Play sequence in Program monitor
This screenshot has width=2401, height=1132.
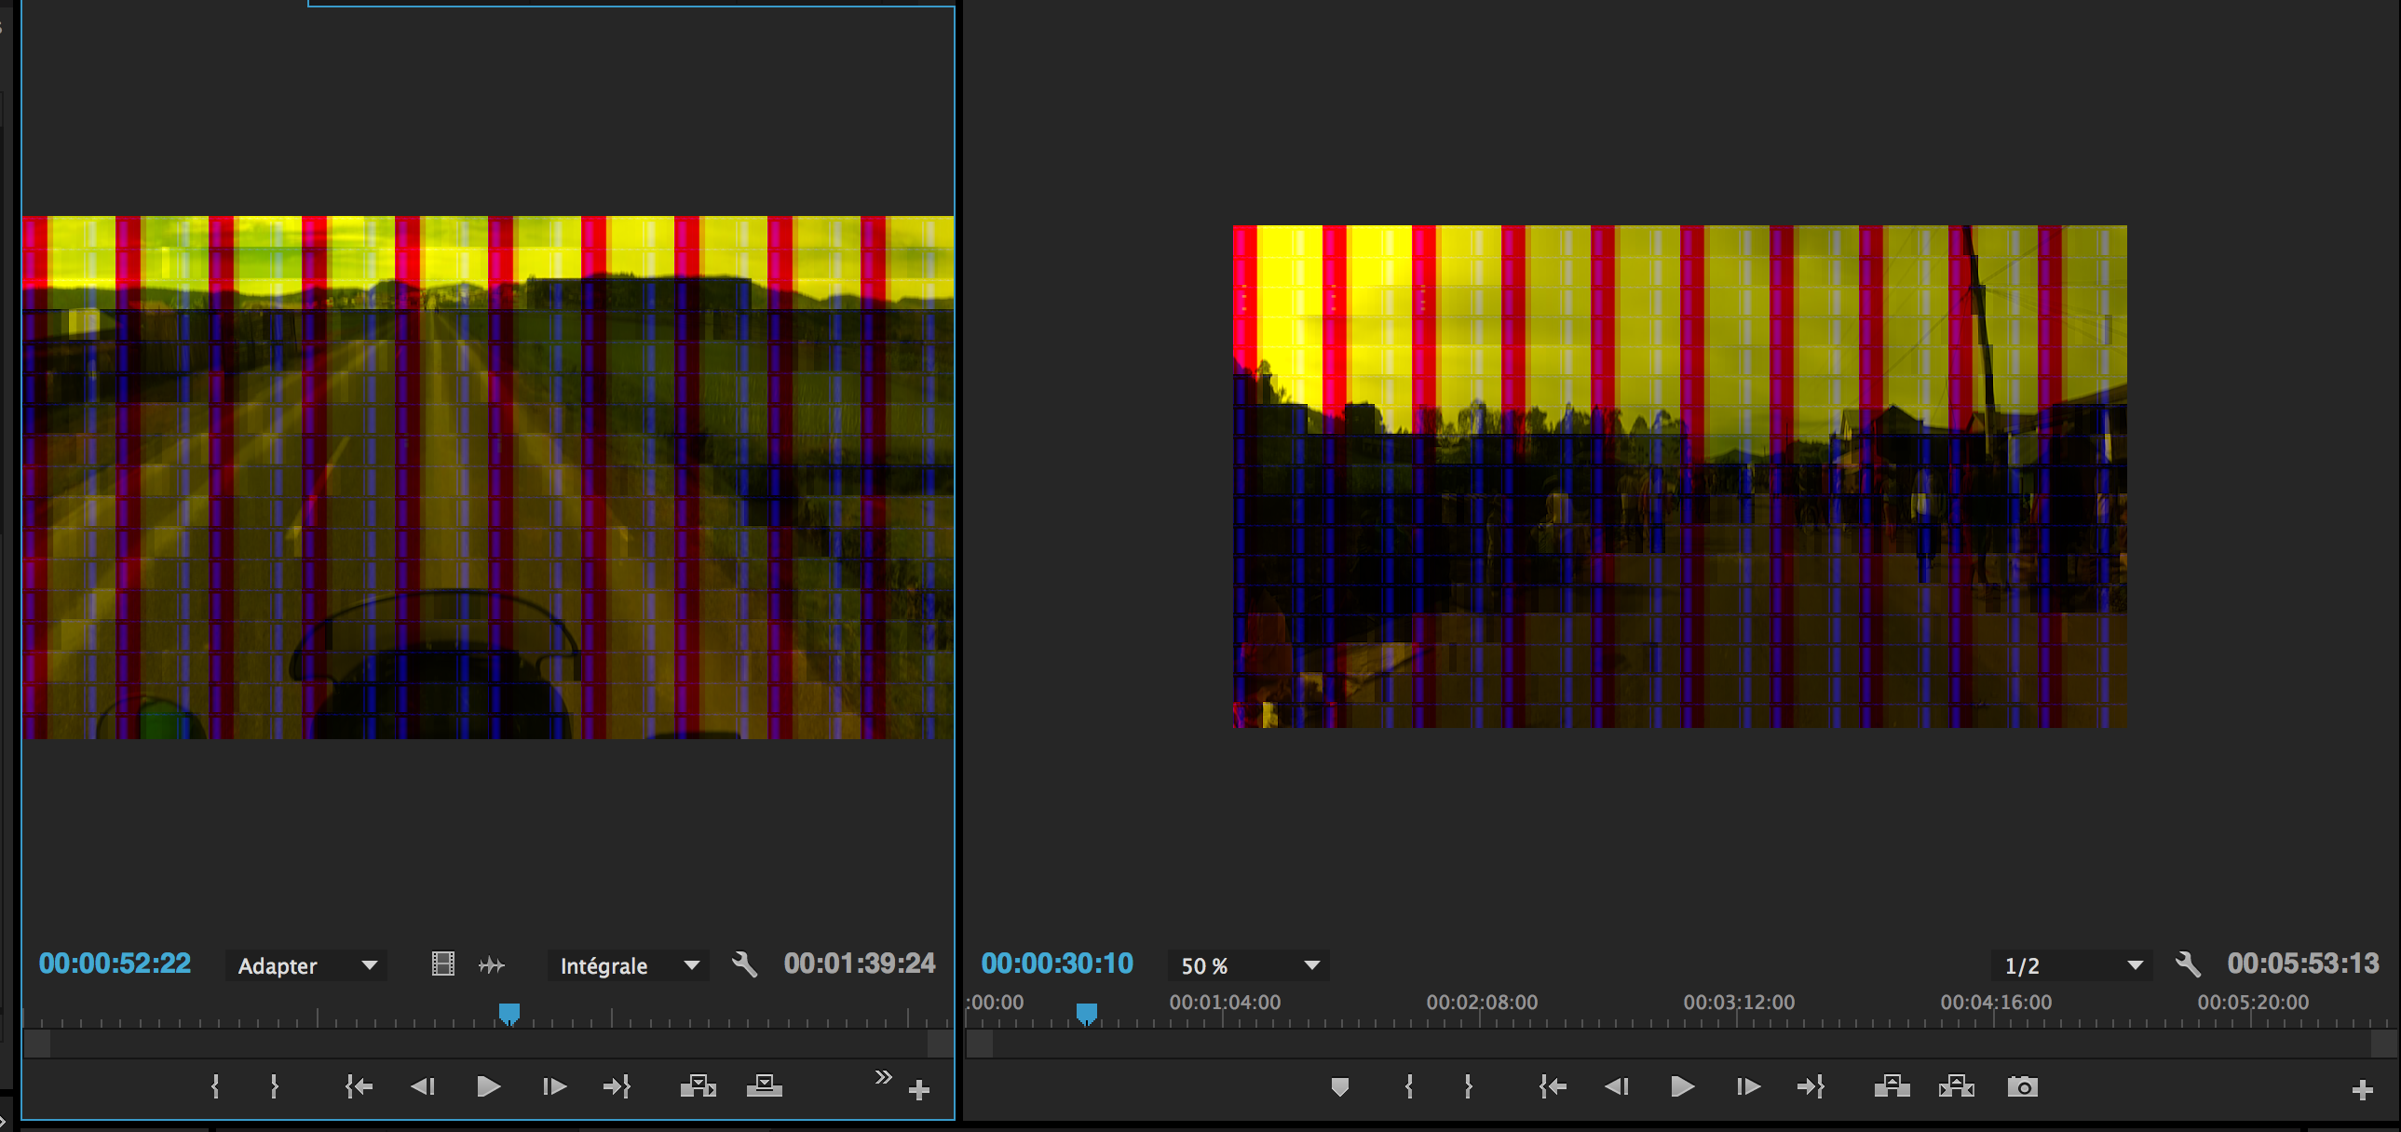tap(1682, 1086)
